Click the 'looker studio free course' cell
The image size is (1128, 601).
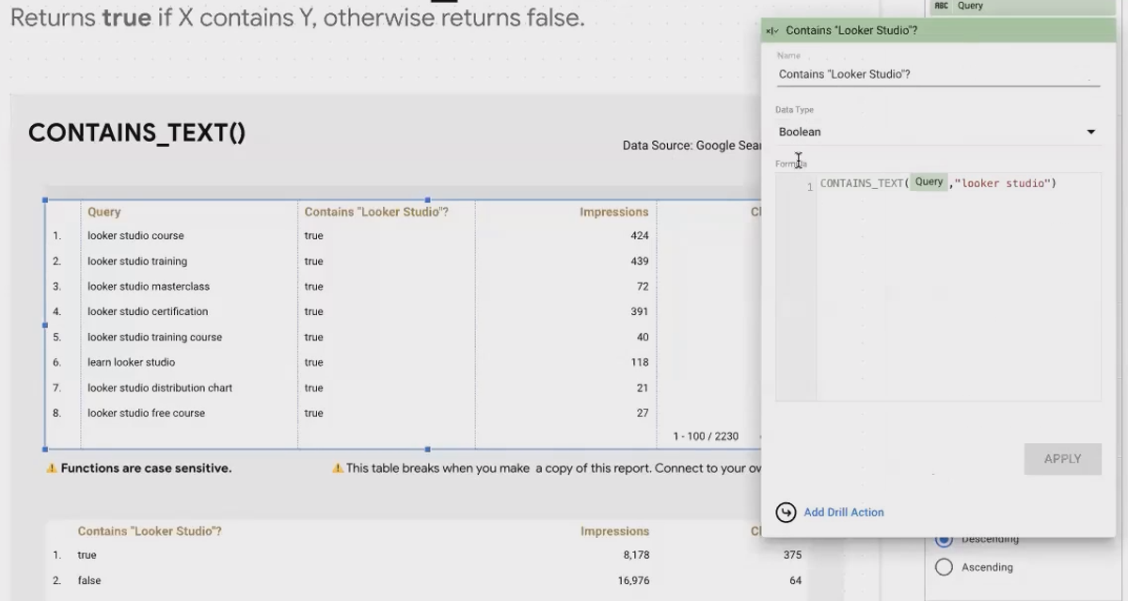point(146,414)
